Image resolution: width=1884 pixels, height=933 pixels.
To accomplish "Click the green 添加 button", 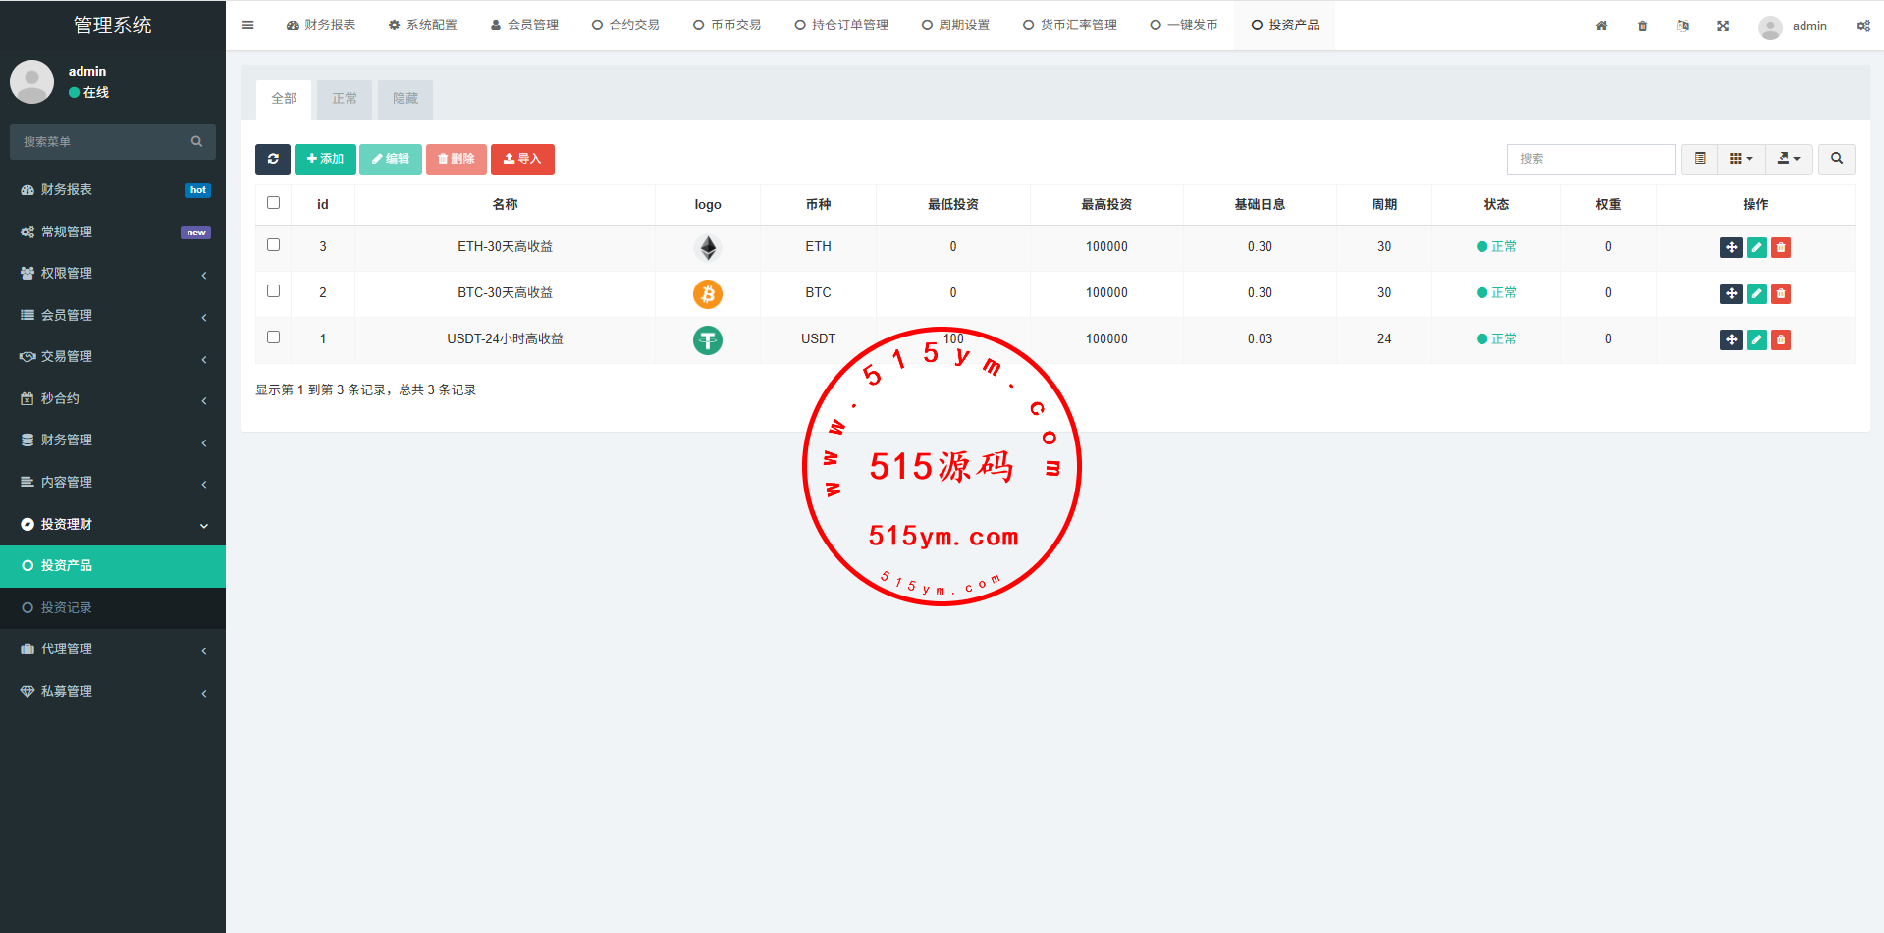I will [325, 159].
